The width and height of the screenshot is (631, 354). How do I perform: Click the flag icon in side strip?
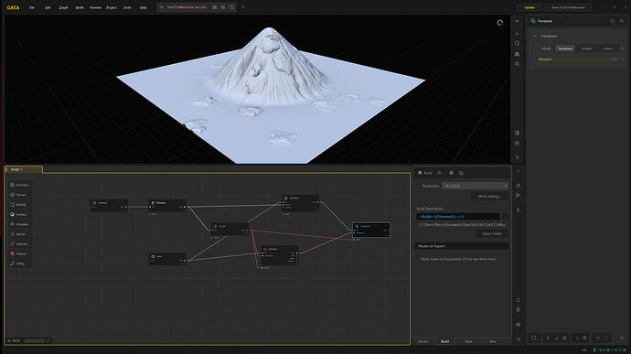point(519,196)
